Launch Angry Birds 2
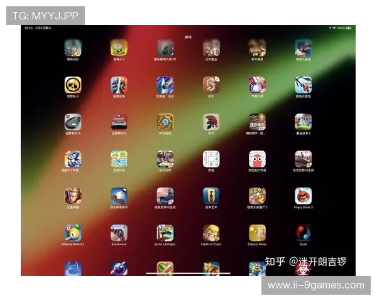Viewport: 377px width, 301px height. [x=303, y=196]
